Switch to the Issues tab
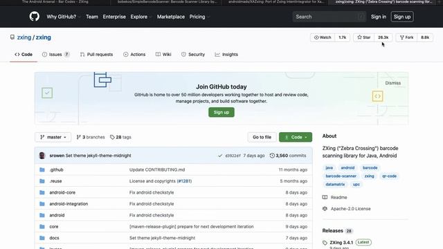Viewport: 443px width, 249px height. (55, 54)
